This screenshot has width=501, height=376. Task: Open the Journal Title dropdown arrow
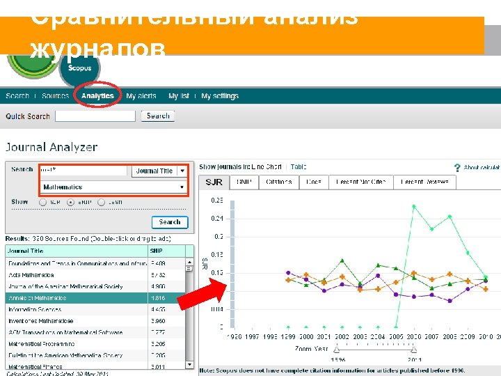pos(182,171)
